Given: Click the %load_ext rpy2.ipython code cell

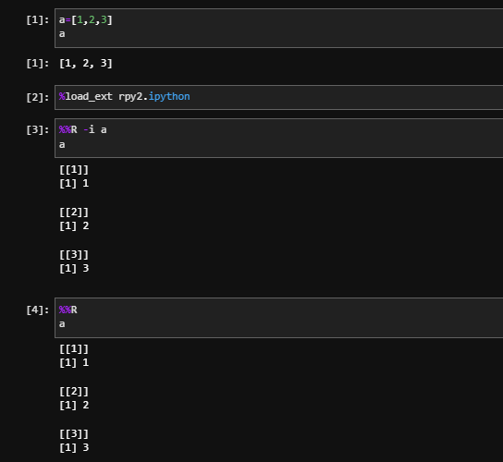Looking at the screenshot, I should click(278, 97).
